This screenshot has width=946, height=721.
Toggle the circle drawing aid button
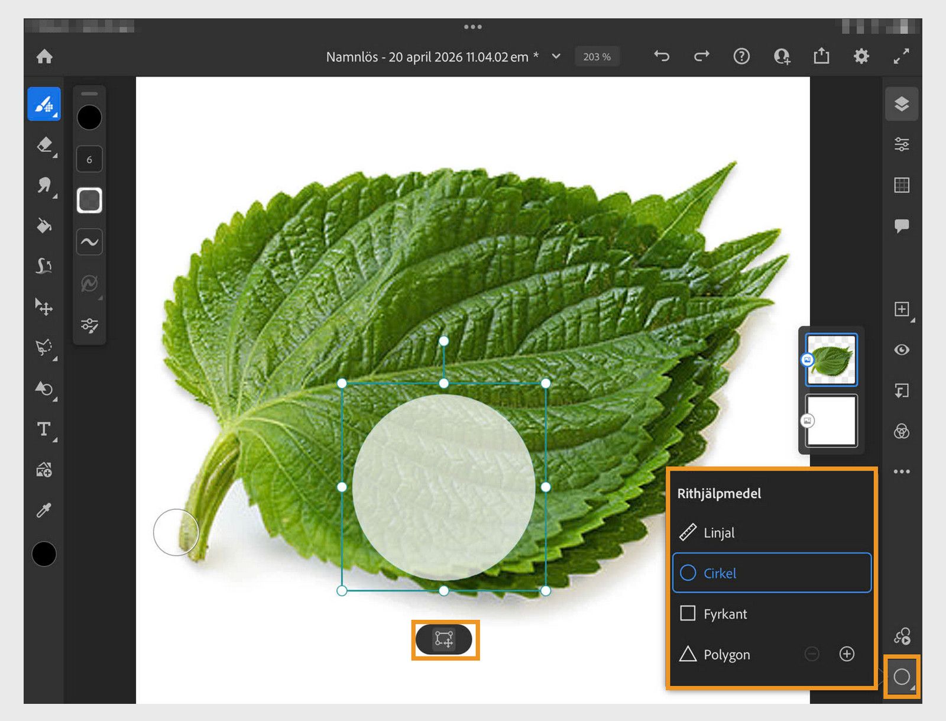[x=902, y=677]
